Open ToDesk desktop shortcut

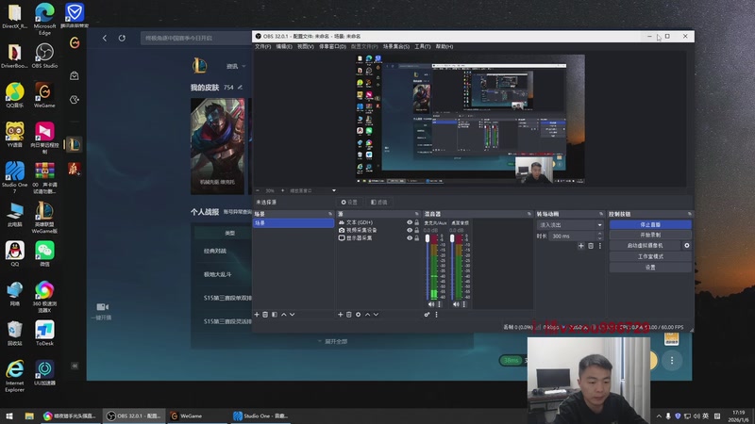tap(44, 333)
